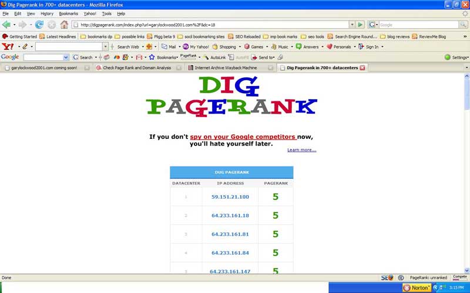
Task: Click the green Go arrow beside address bar
Action: pyautogui.click(x=360, y=25)
